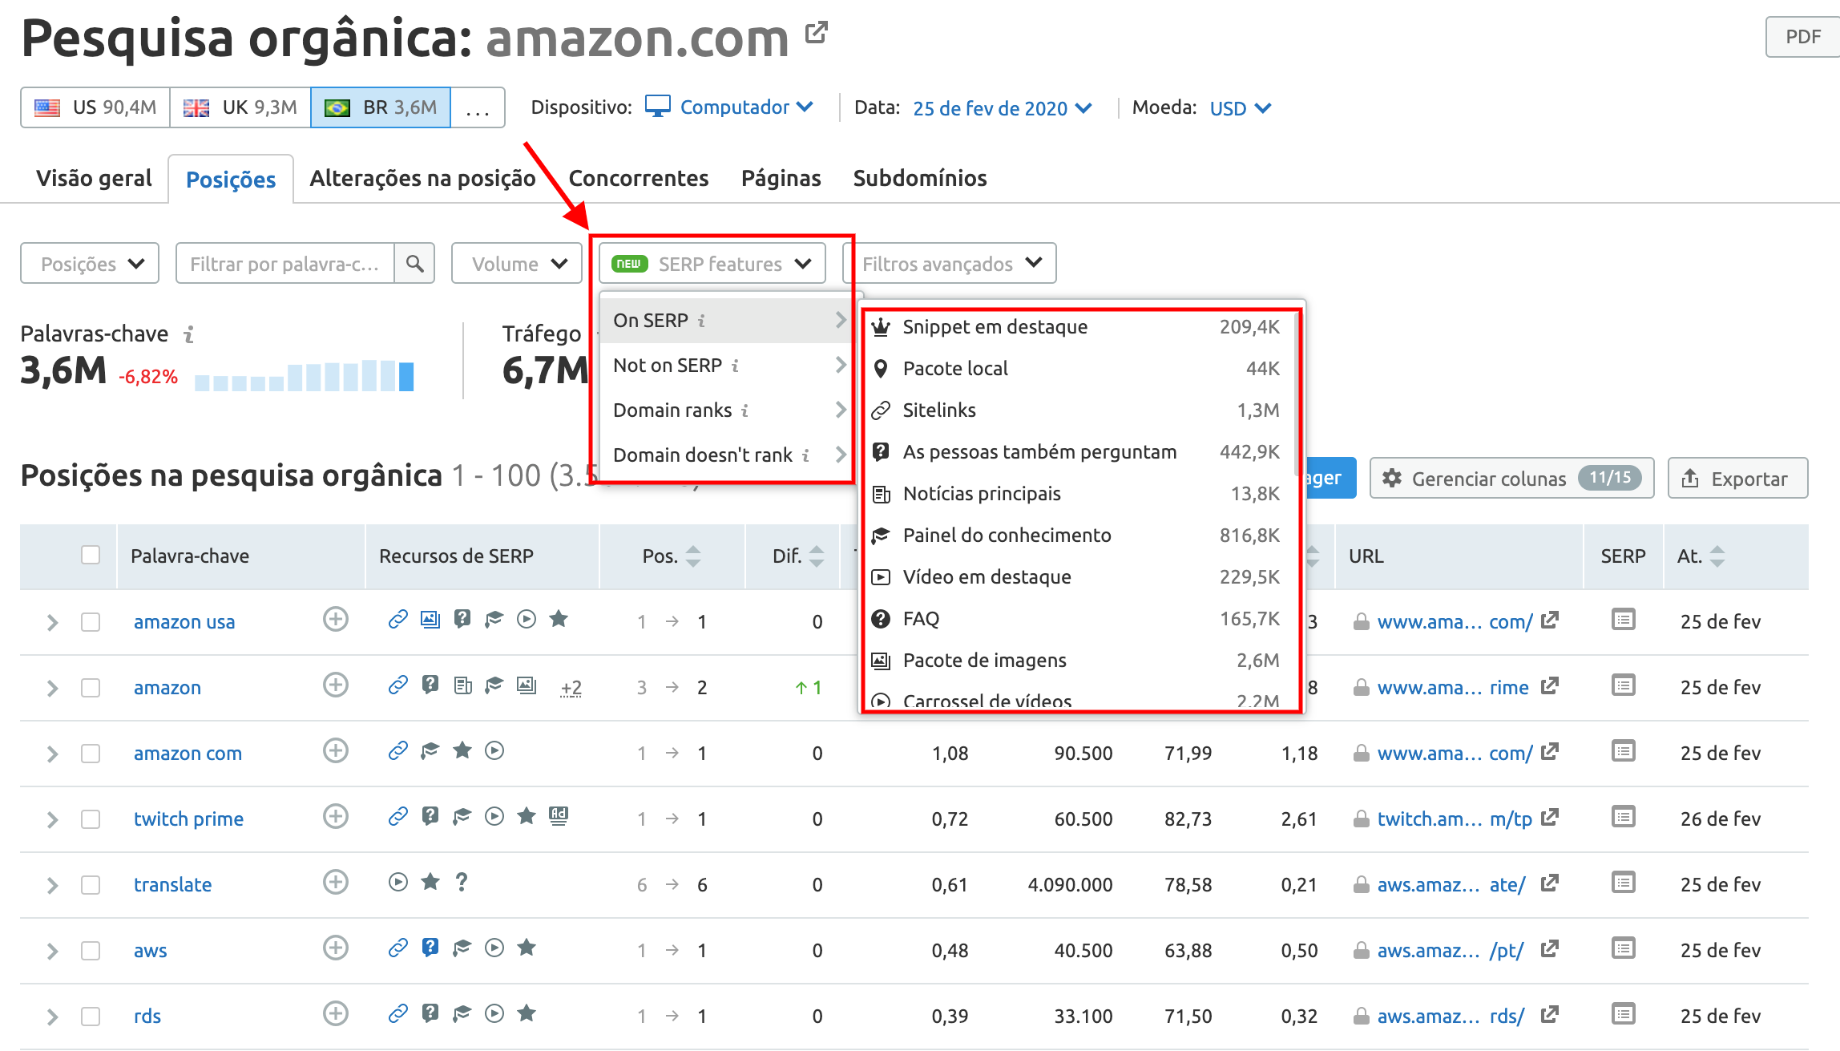1840x1051 pixels.
Task: Check the 'twitch prime' row checkbox
Action: point(91,819)
